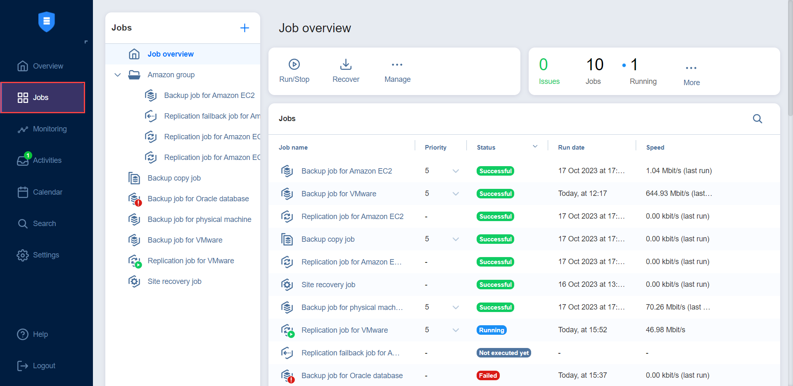Click the Help question mark icon

22,334
